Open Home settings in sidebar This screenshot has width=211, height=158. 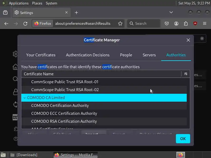point(15,67)
